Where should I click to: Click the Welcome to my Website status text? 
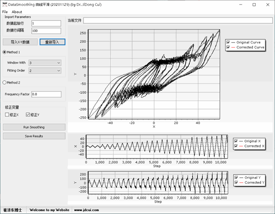point(49,210)
